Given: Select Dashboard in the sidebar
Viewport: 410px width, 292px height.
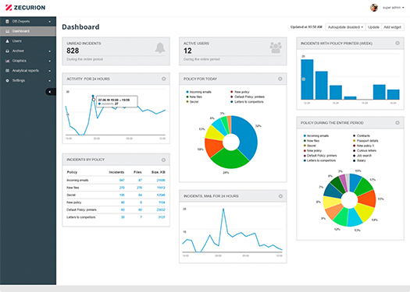Looking at the screenshot, I should pyautogui.click(x=28, y=31).
